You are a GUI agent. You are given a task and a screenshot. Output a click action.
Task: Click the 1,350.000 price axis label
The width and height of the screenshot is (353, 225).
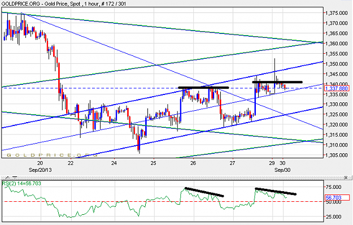click(x=337, y=64)
